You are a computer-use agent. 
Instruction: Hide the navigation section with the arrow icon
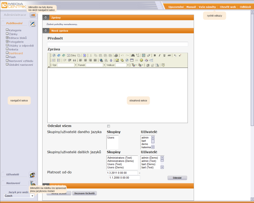click(x=33, y=15)
